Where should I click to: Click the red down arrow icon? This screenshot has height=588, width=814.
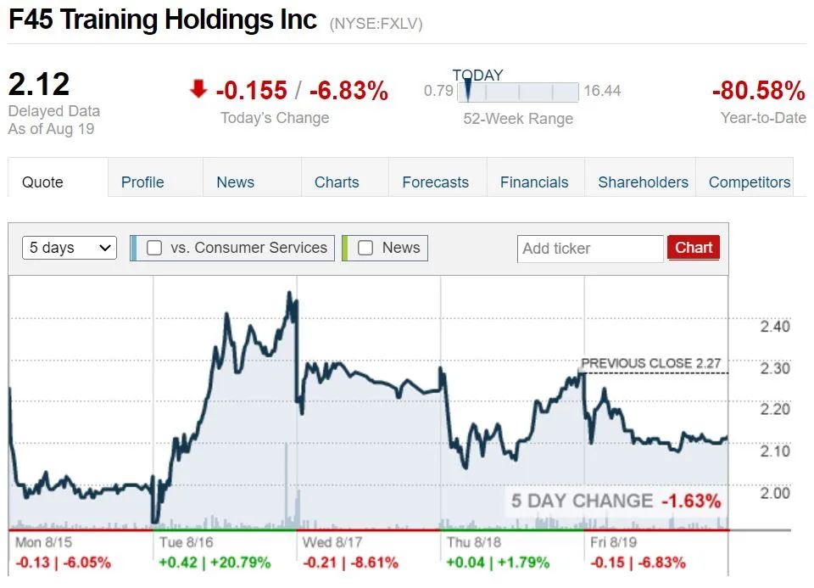tap(198, 89)
